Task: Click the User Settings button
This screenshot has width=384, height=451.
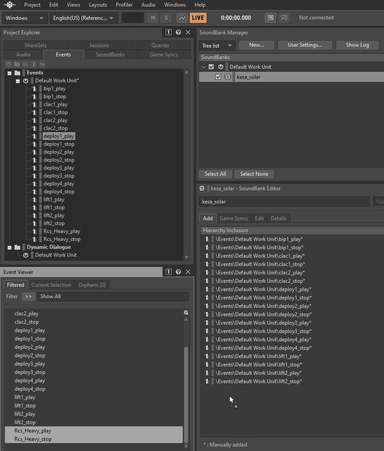Action: pos(305,45)
